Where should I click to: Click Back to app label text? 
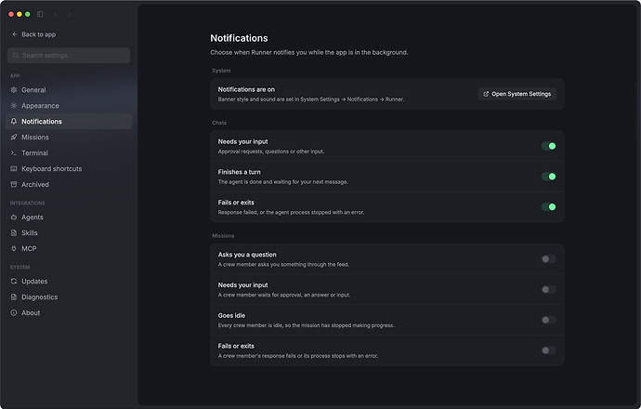click(39, 34)
